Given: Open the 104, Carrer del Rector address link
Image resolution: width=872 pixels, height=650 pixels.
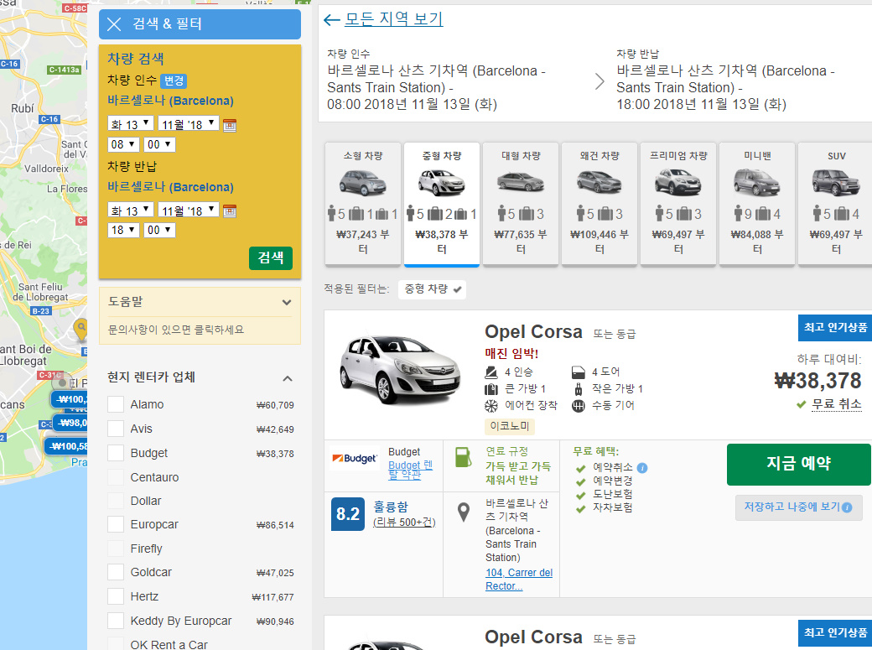Looking at the screenshot, I should tap(519, 580).
